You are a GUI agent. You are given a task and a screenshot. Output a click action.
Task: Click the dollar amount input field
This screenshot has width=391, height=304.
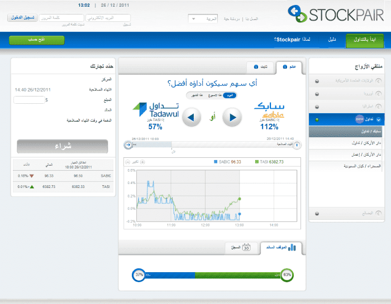tap(29, 100)
